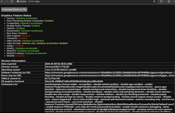Click Software rendering list URL label
Viewport: 175px width, 113px height.
point(16,73)
